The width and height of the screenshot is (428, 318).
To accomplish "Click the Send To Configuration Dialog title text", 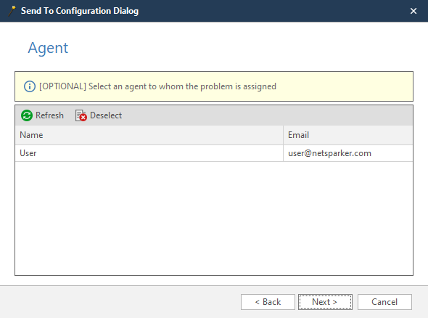I will point(80,11).
